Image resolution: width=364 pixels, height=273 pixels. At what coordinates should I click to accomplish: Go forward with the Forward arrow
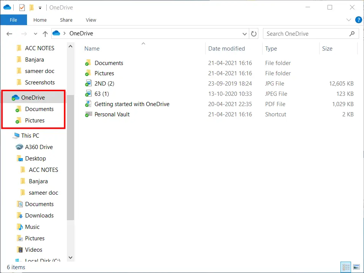[x=24, y=34]
